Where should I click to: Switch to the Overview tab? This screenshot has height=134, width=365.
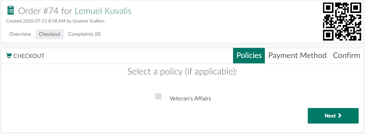tap(20, 34)
